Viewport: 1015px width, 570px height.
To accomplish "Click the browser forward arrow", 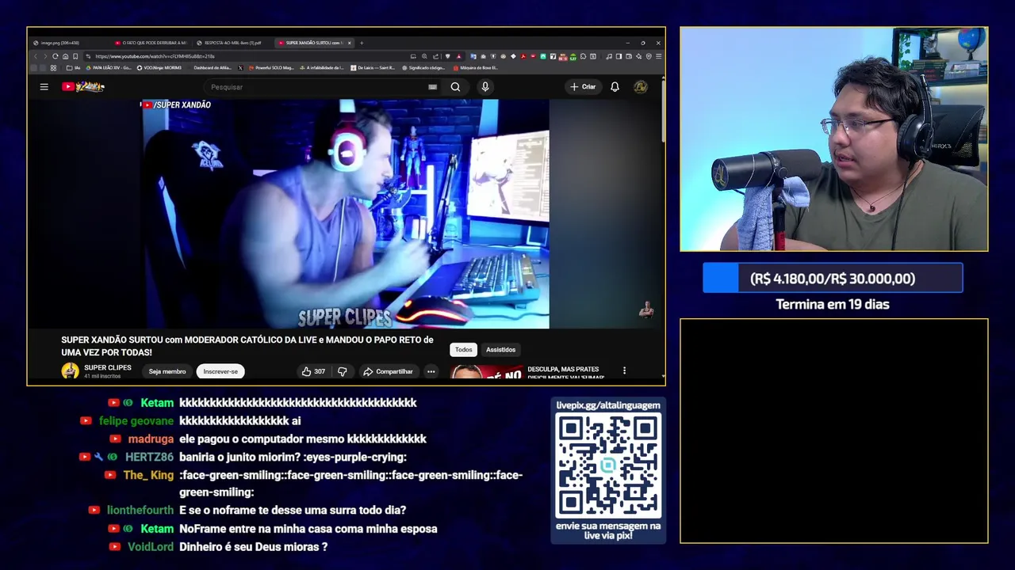I will pos(45,56).
